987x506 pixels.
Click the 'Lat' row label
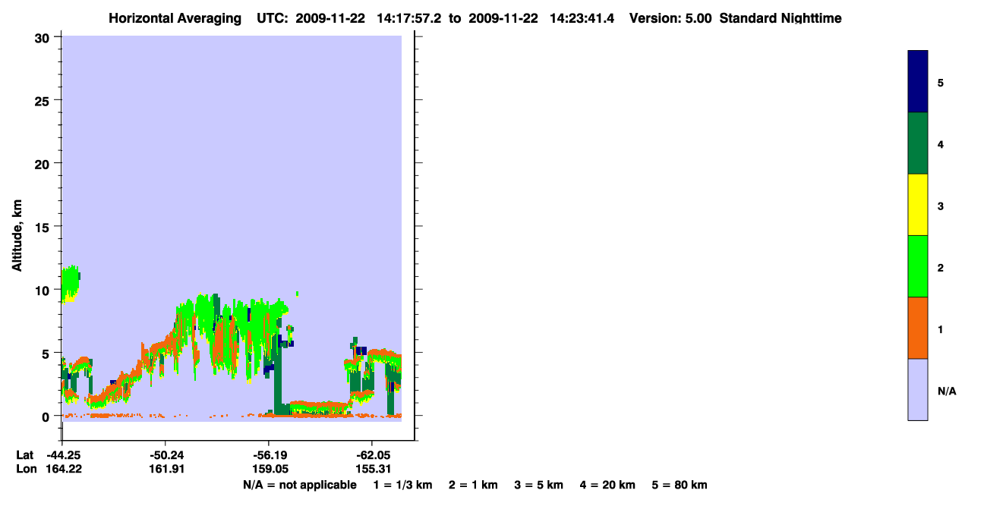pyautogui.click(x=24, y=455)
